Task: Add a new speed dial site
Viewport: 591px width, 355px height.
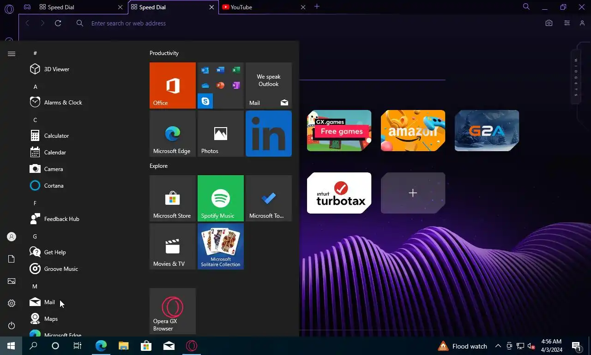Action: pos(413,193)
